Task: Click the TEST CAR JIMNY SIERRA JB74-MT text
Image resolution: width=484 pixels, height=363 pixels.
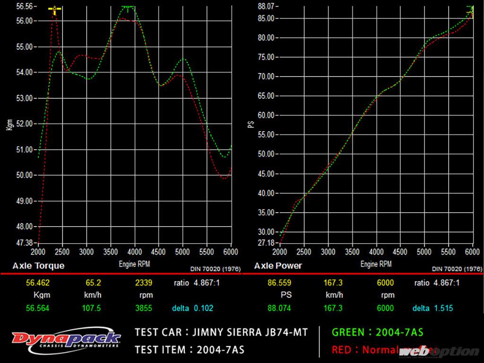Action: point(221,332)
